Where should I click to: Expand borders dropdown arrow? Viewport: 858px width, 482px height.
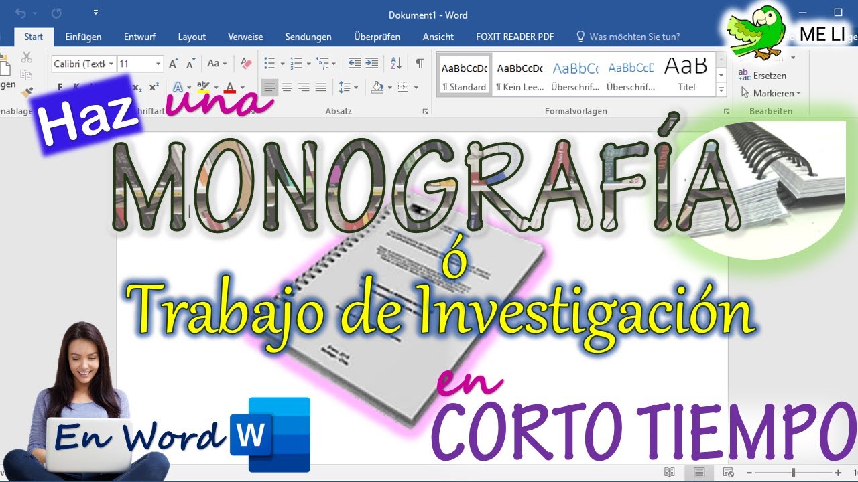click(x=416, y=88)
